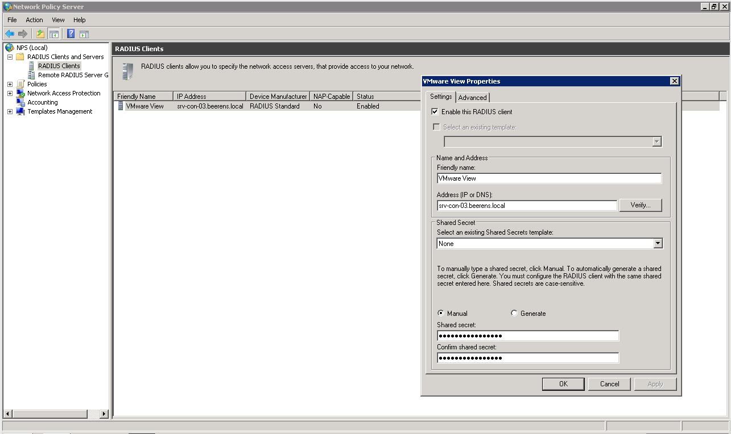
Task: Click the RADIUS Clients and Servers folder icon
Action: [20, 57]
